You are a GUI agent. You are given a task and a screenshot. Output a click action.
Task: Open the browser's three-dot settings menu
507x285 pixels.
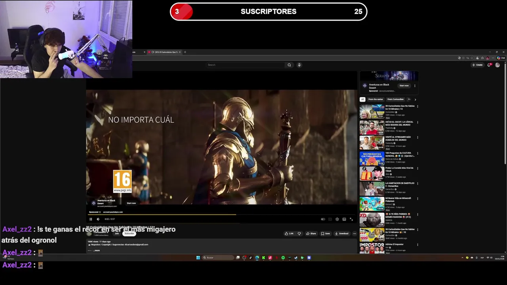click(x=492, y=58)
